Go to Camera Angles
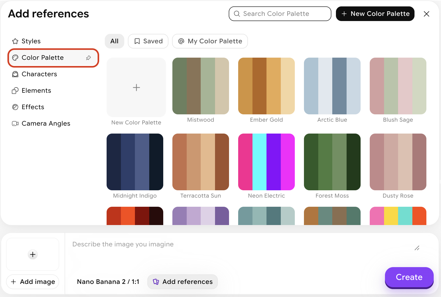441x297 pixels. tap(46, 123)
